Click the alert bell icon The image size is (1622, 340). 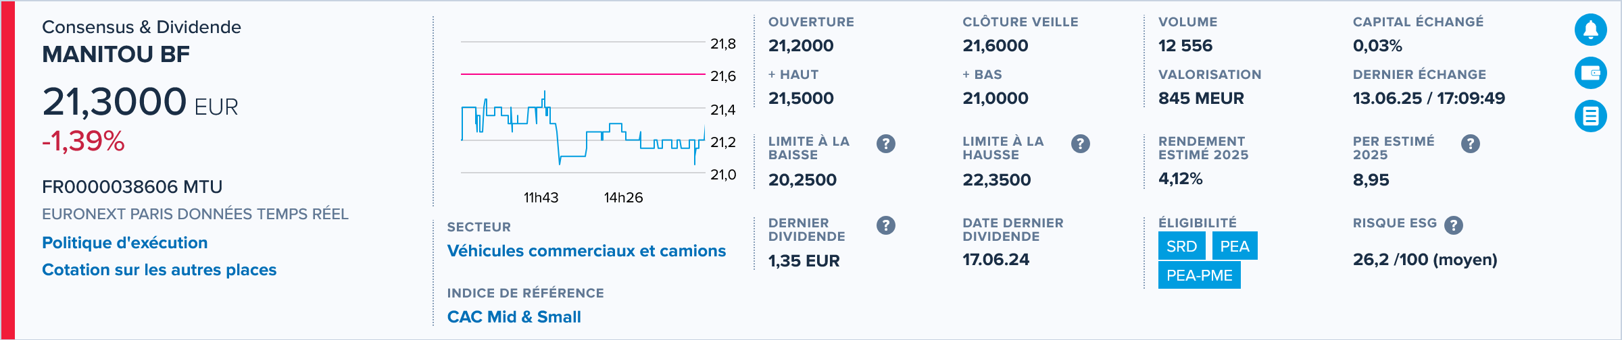pyautogui.click(x=1591, y=30)
